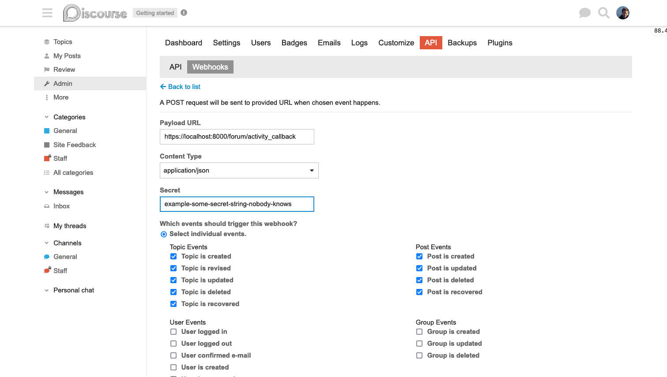Collapse the Channels sidebar section

(47, 243)
